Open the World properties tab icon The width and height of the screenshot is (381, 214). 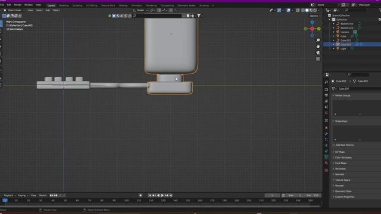click(x=326, y=113)
